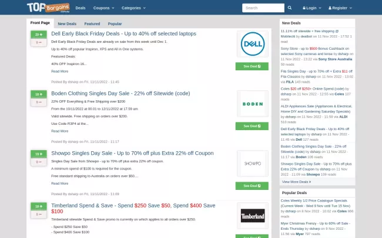Expand the Coupons dropdown menu

coord(103,8)
